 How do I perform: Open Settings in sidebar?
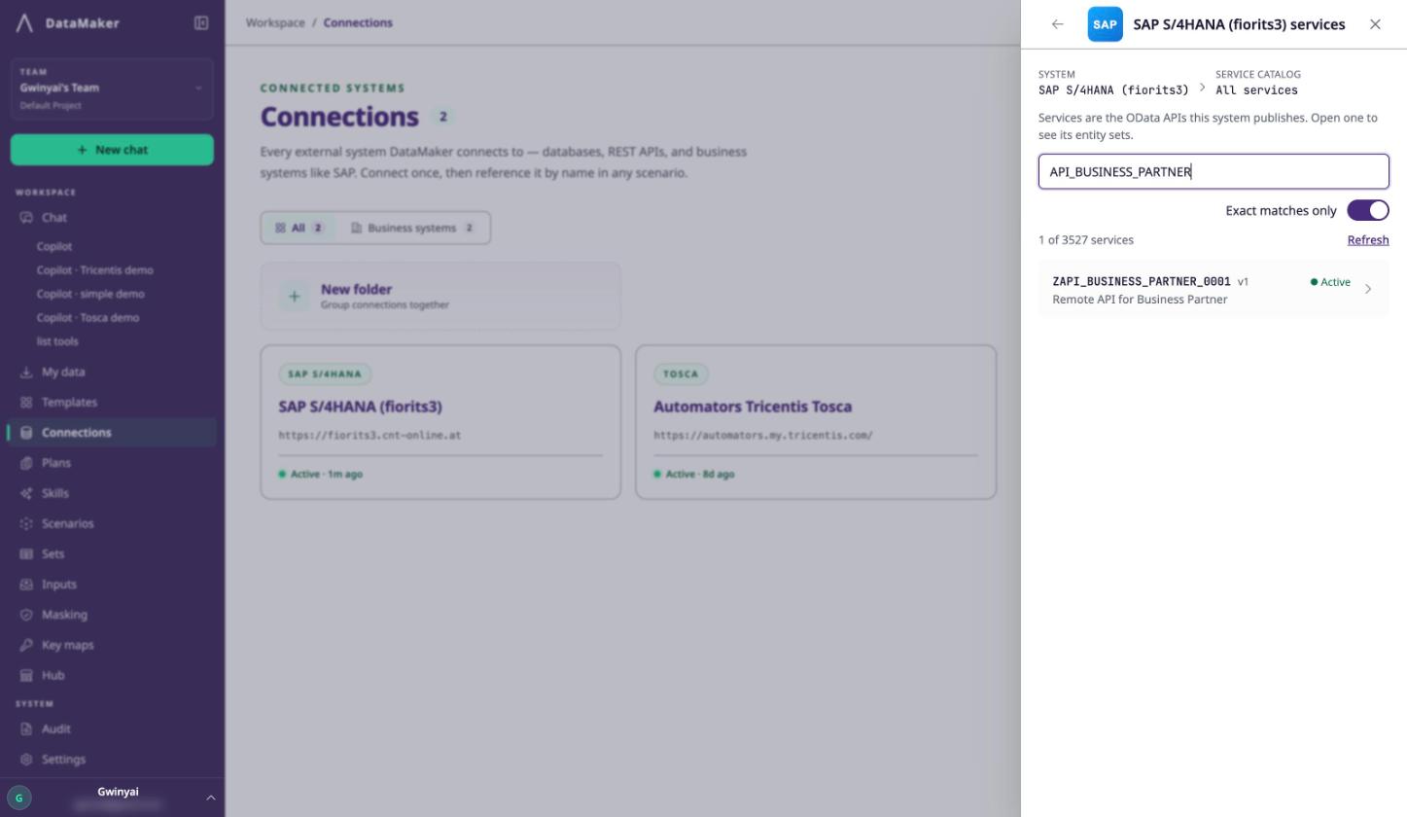(63, 760)
